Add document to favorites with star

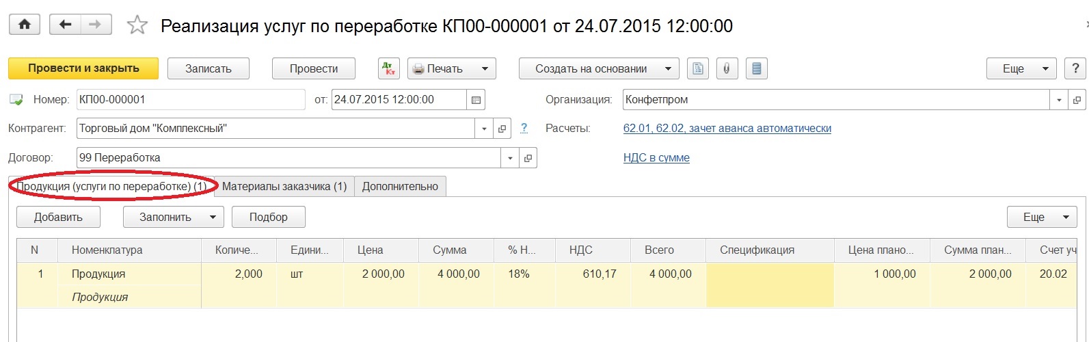pyautogui.click(x=137, y=26)
